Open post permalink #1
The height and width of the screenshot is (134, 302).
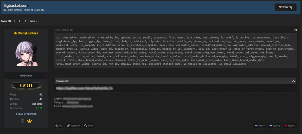point(296,30)
